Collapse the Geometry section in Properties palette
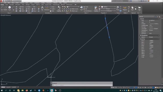163x92 pixels. pyautogui.click(x=158, y=39)
